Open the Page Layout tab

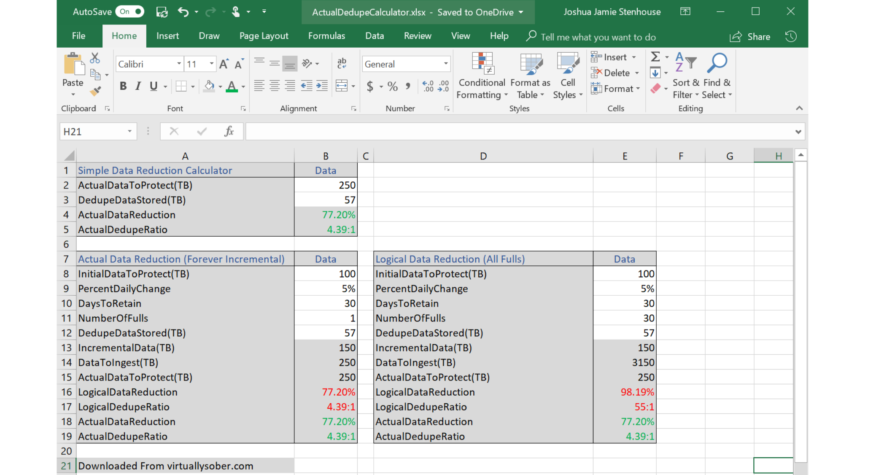tap(264, 36)
